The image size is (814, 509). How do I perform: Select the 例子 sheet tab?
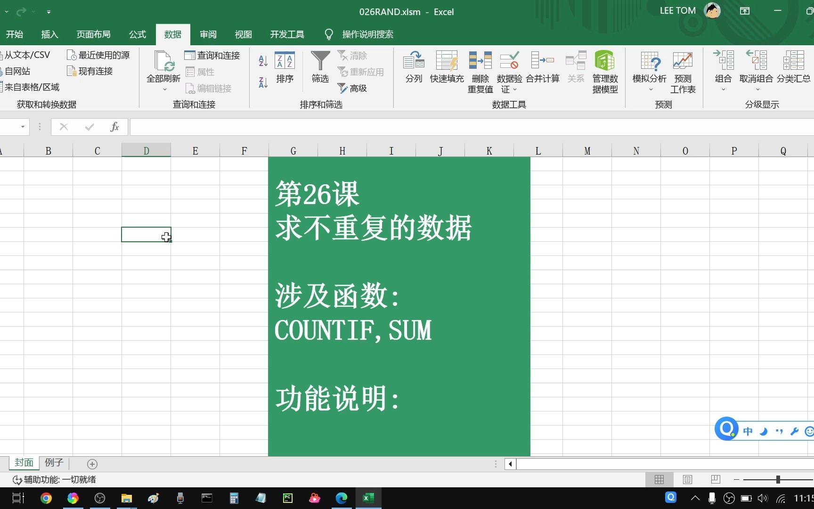pyautogui.click(x=54, y=462)
